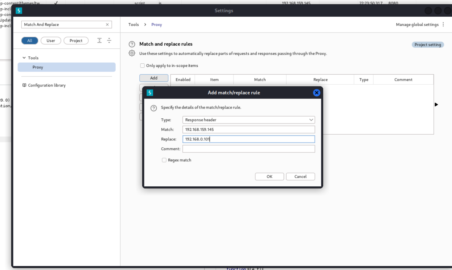This screenshot has width=452, height=270.
Task: Open the Manage global settings kebab menu
Action: pos(443,25)
